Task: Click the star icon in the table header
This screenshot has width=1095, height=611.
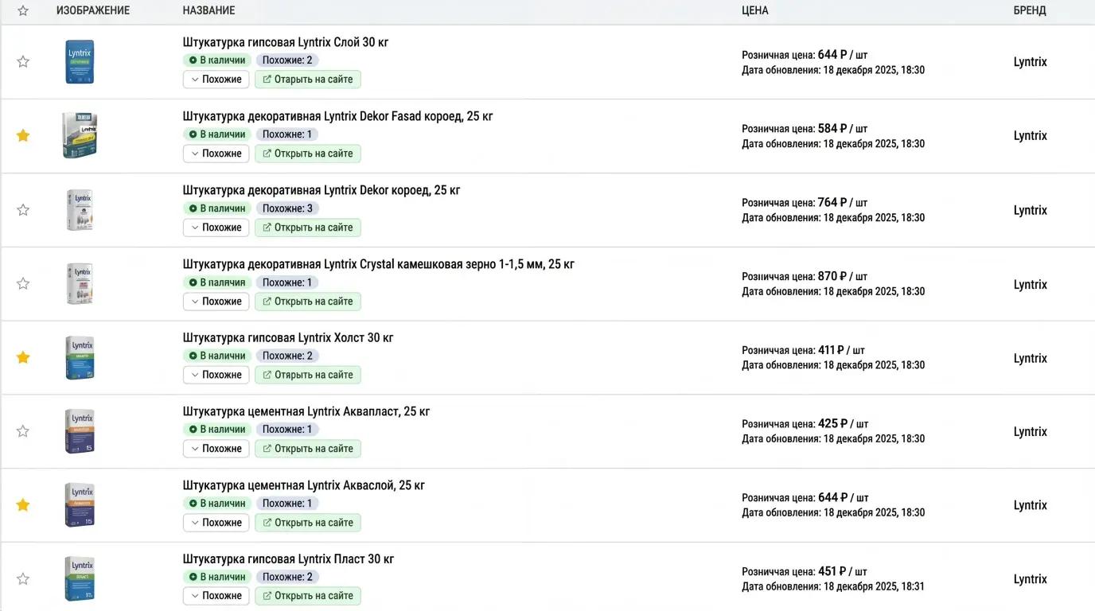Action: [x=23, y=10]
